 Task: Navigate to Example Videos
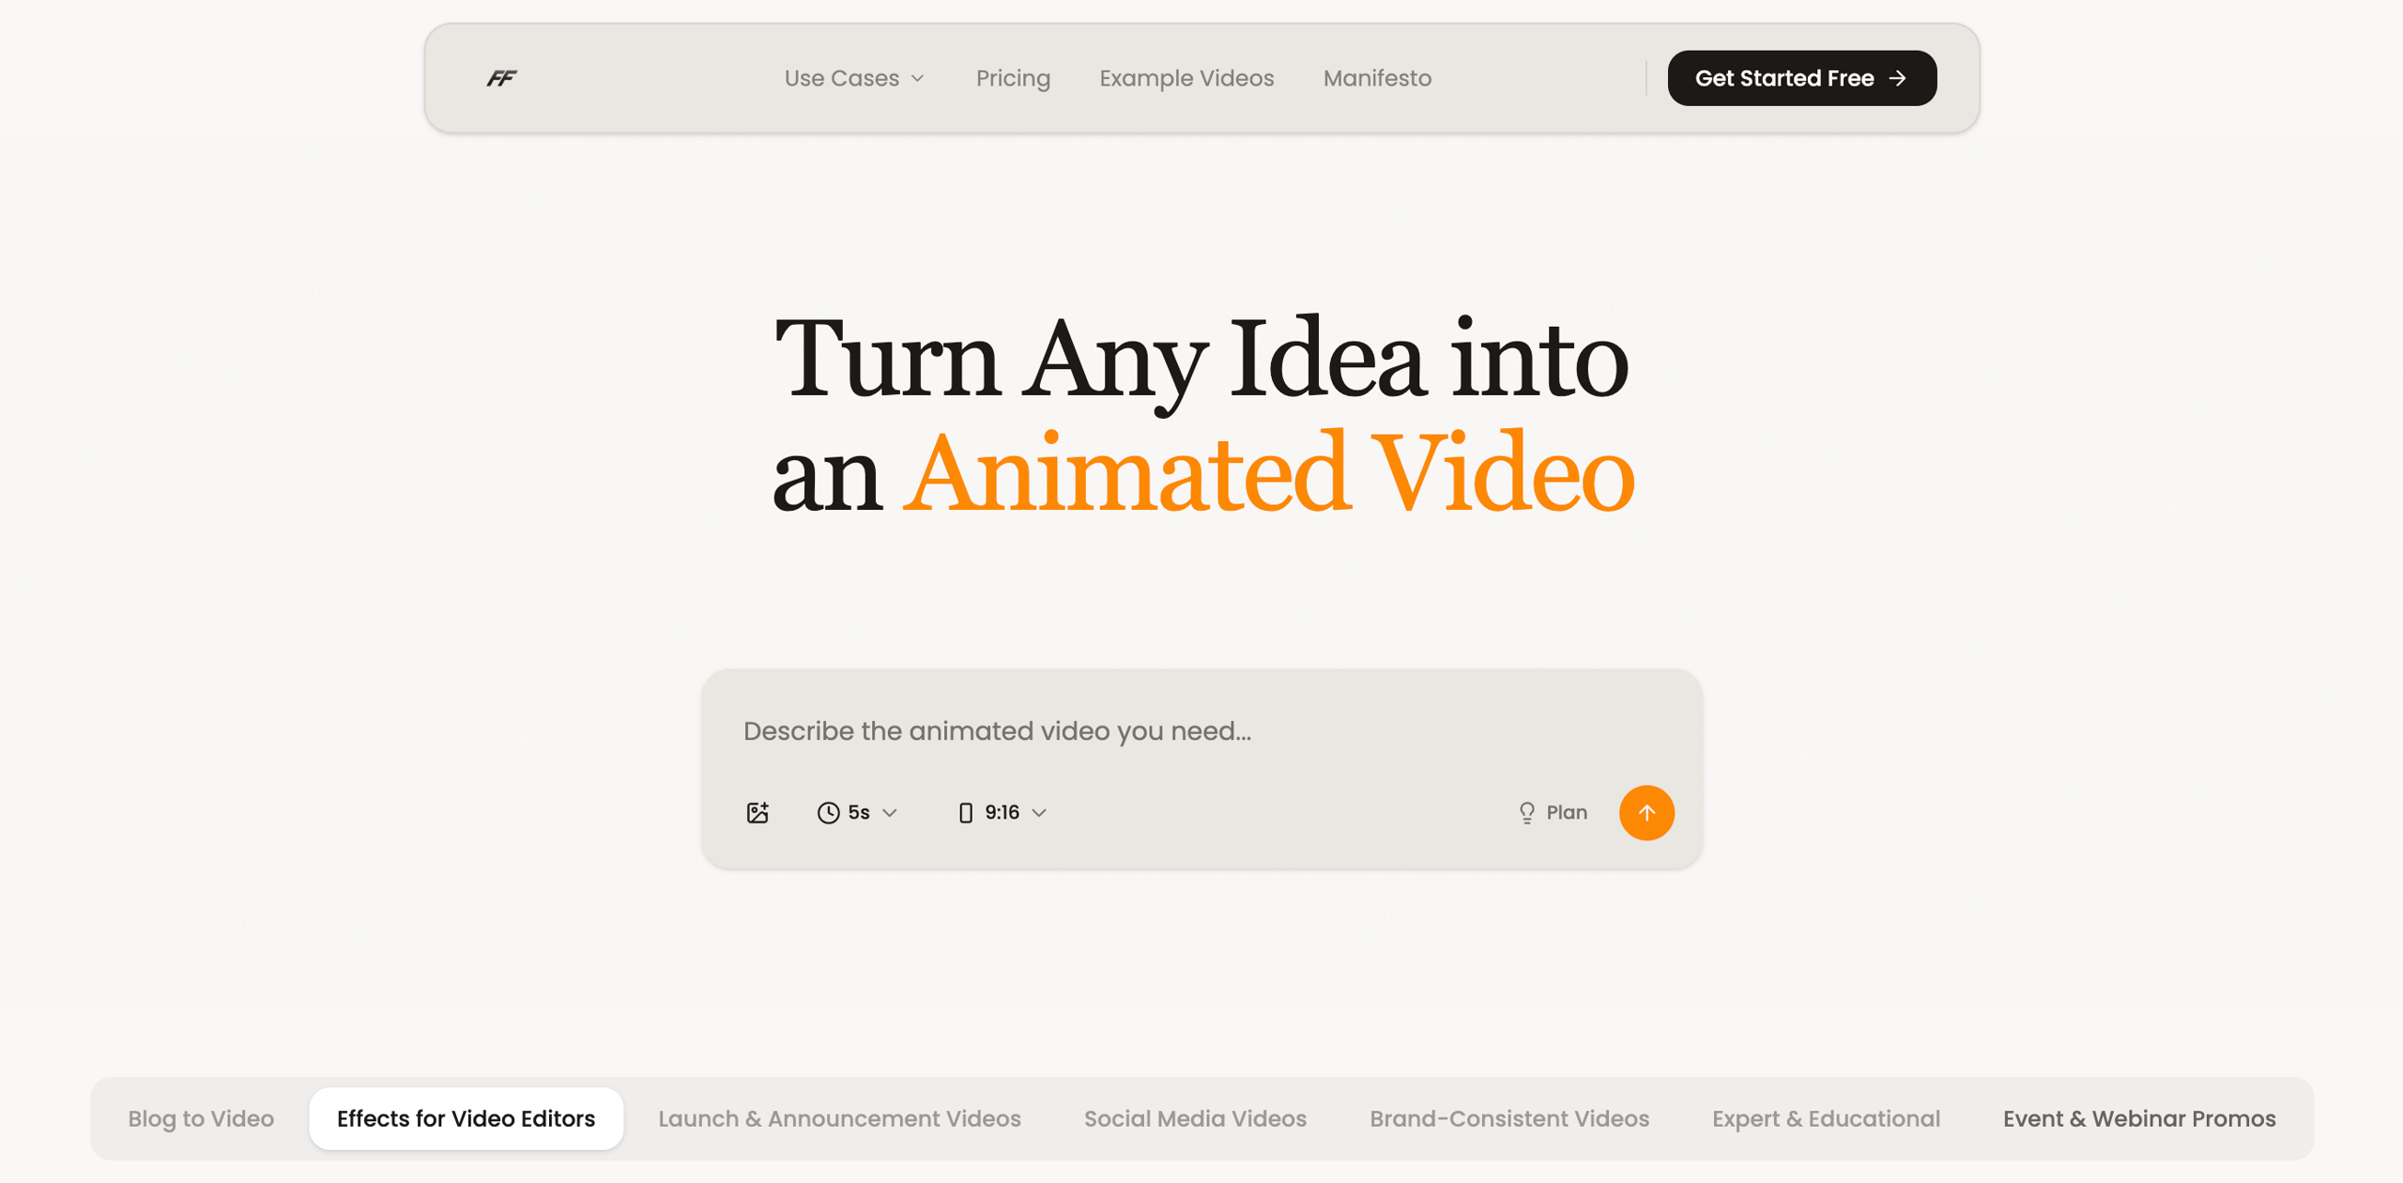click(x=1186, y=78)
